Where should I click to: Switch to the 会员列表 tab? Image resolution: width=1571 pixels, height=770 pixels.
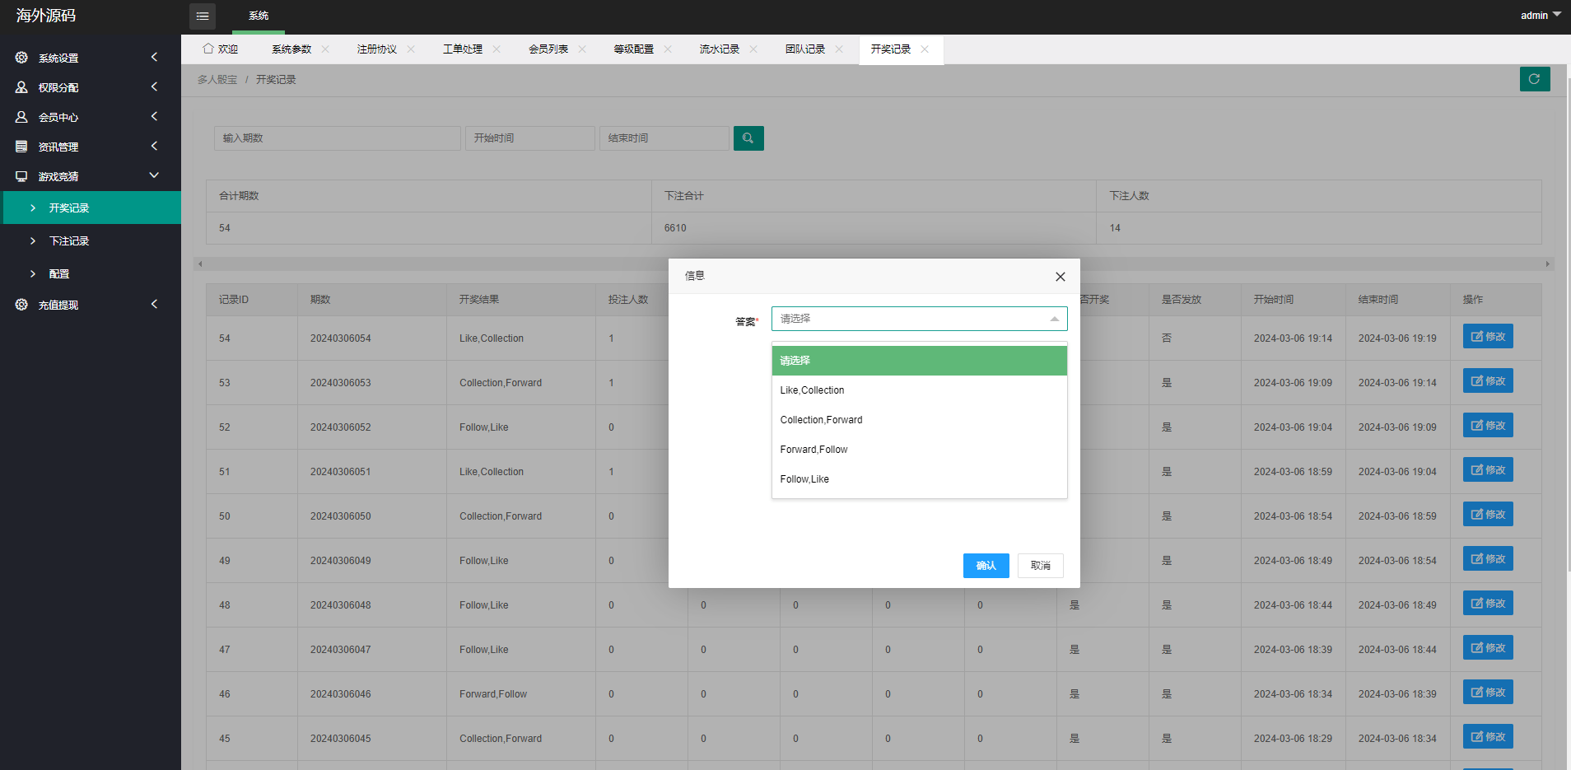tap(548, 49)
